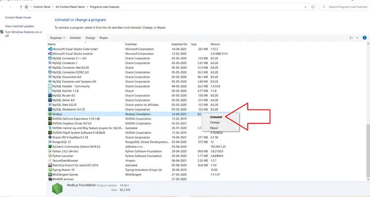Open Control Panel Home link
This screenshot has height=197, width=370.
point(18,17)
